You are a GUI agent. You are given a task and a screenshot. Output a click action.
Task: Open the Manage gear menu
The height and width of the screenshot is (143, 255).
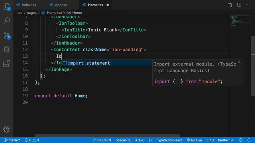point(7,129)
